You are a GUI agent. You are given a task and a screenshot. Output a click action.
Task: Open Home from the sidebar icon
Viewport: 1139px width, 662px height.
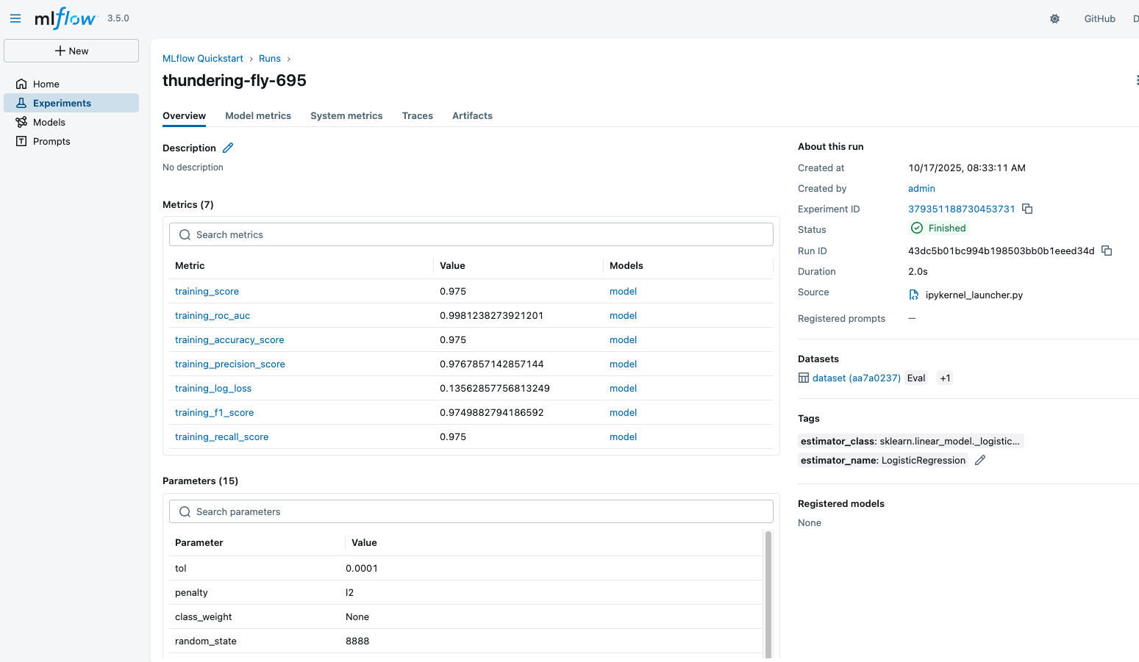pos(22,84)
